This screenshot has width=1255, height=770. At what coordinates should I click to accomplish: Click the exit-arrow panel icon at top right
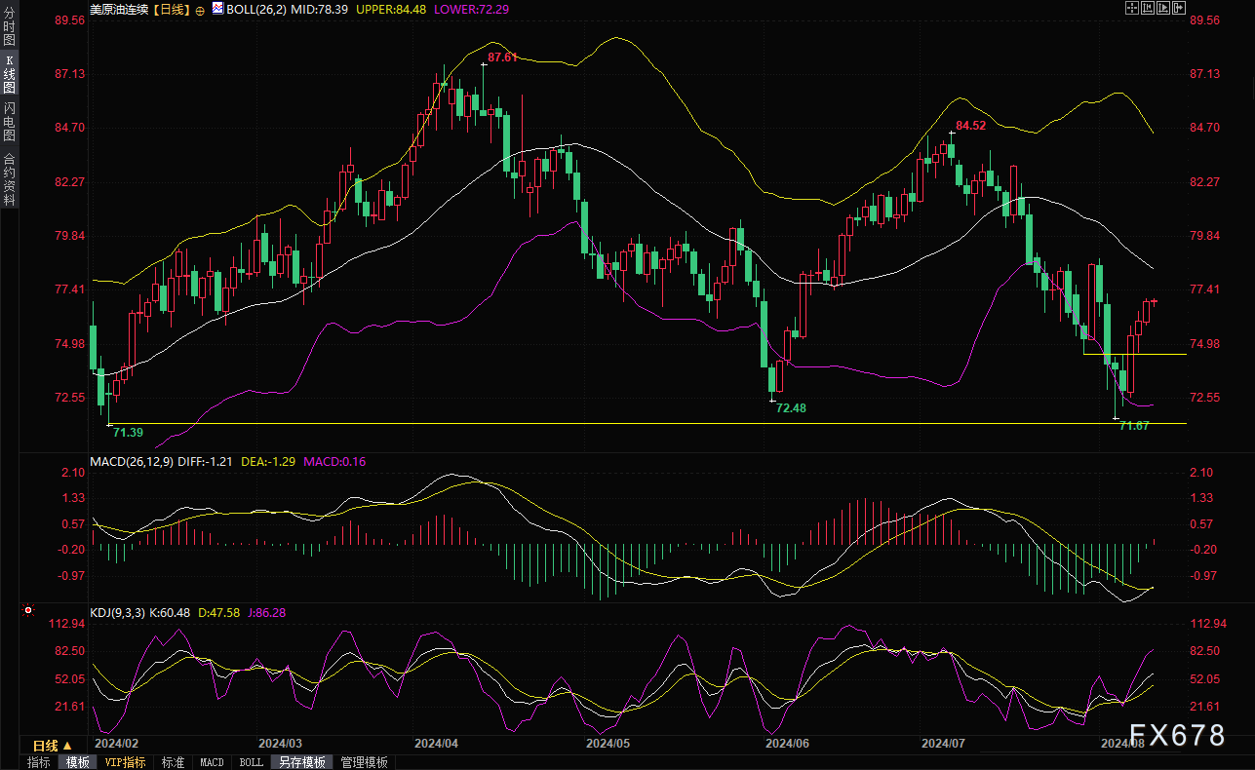[x=1179, y=8]
